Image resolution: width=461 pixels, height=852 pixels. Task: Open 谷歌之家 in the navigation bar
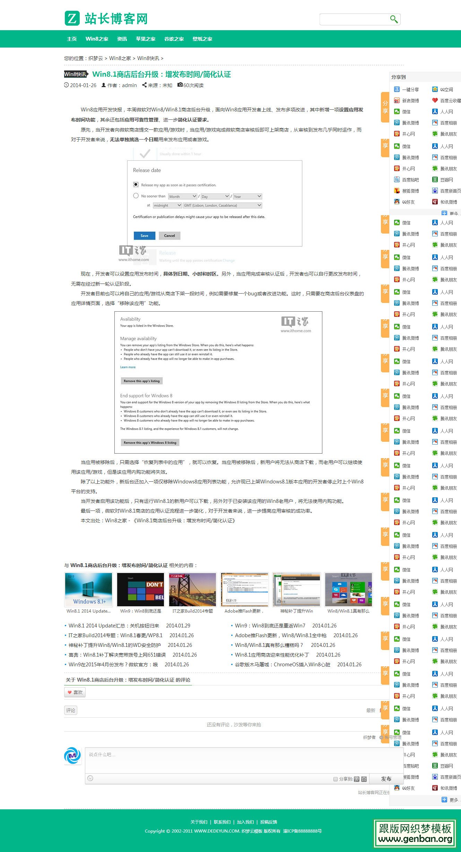coord(174,39)
